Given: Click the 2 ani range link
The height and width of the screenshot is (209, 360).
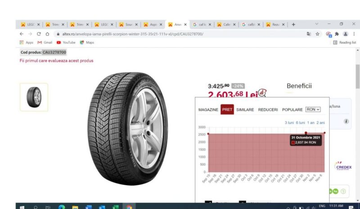Looking at the screenshot, I should [320, 123].
